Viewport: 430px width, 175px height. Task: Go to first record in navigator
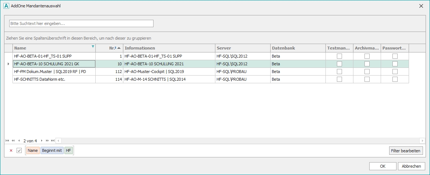pos(7,141)
